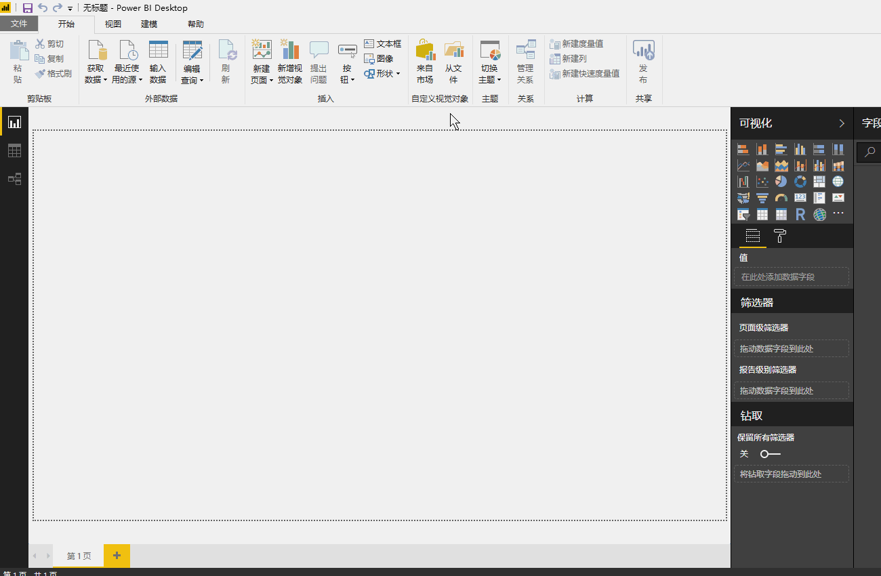This screenshot has width=881, height=576.
Task: Switch to the 视图 ribbon tab
Action: coord(112,24)
